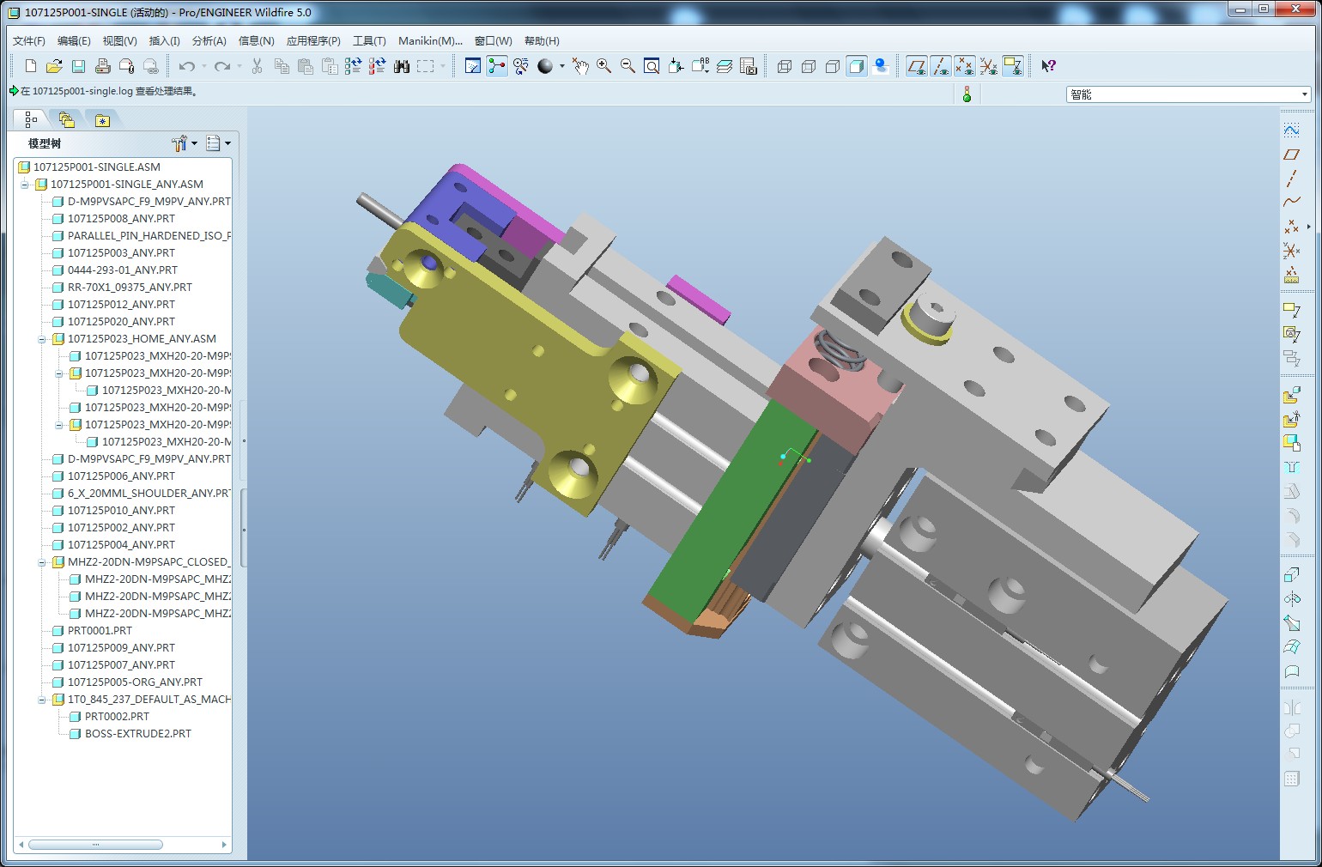
Task: Open a file using the folder icon
Action: coord(54,66)
